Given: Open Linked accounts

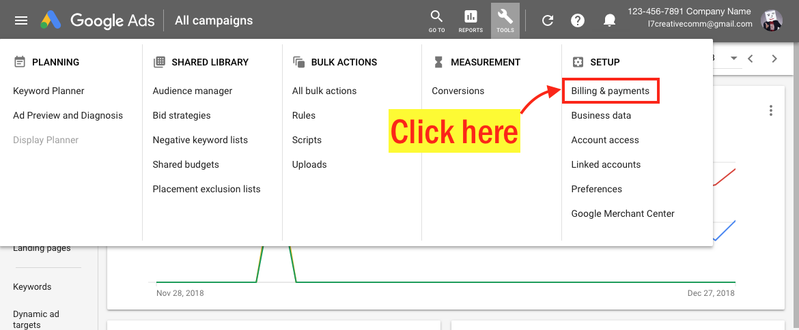Looking at the screenshot, I should pyautogui.click(x=606, y=164).
